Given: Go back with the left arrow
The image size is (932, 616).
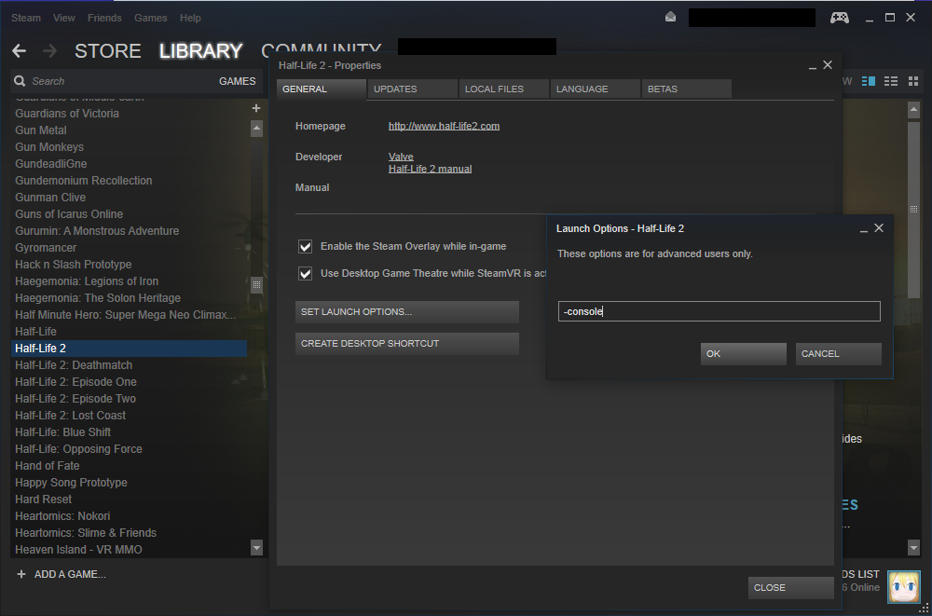Looking at the screenshot, I should click(x=19, y=51).
